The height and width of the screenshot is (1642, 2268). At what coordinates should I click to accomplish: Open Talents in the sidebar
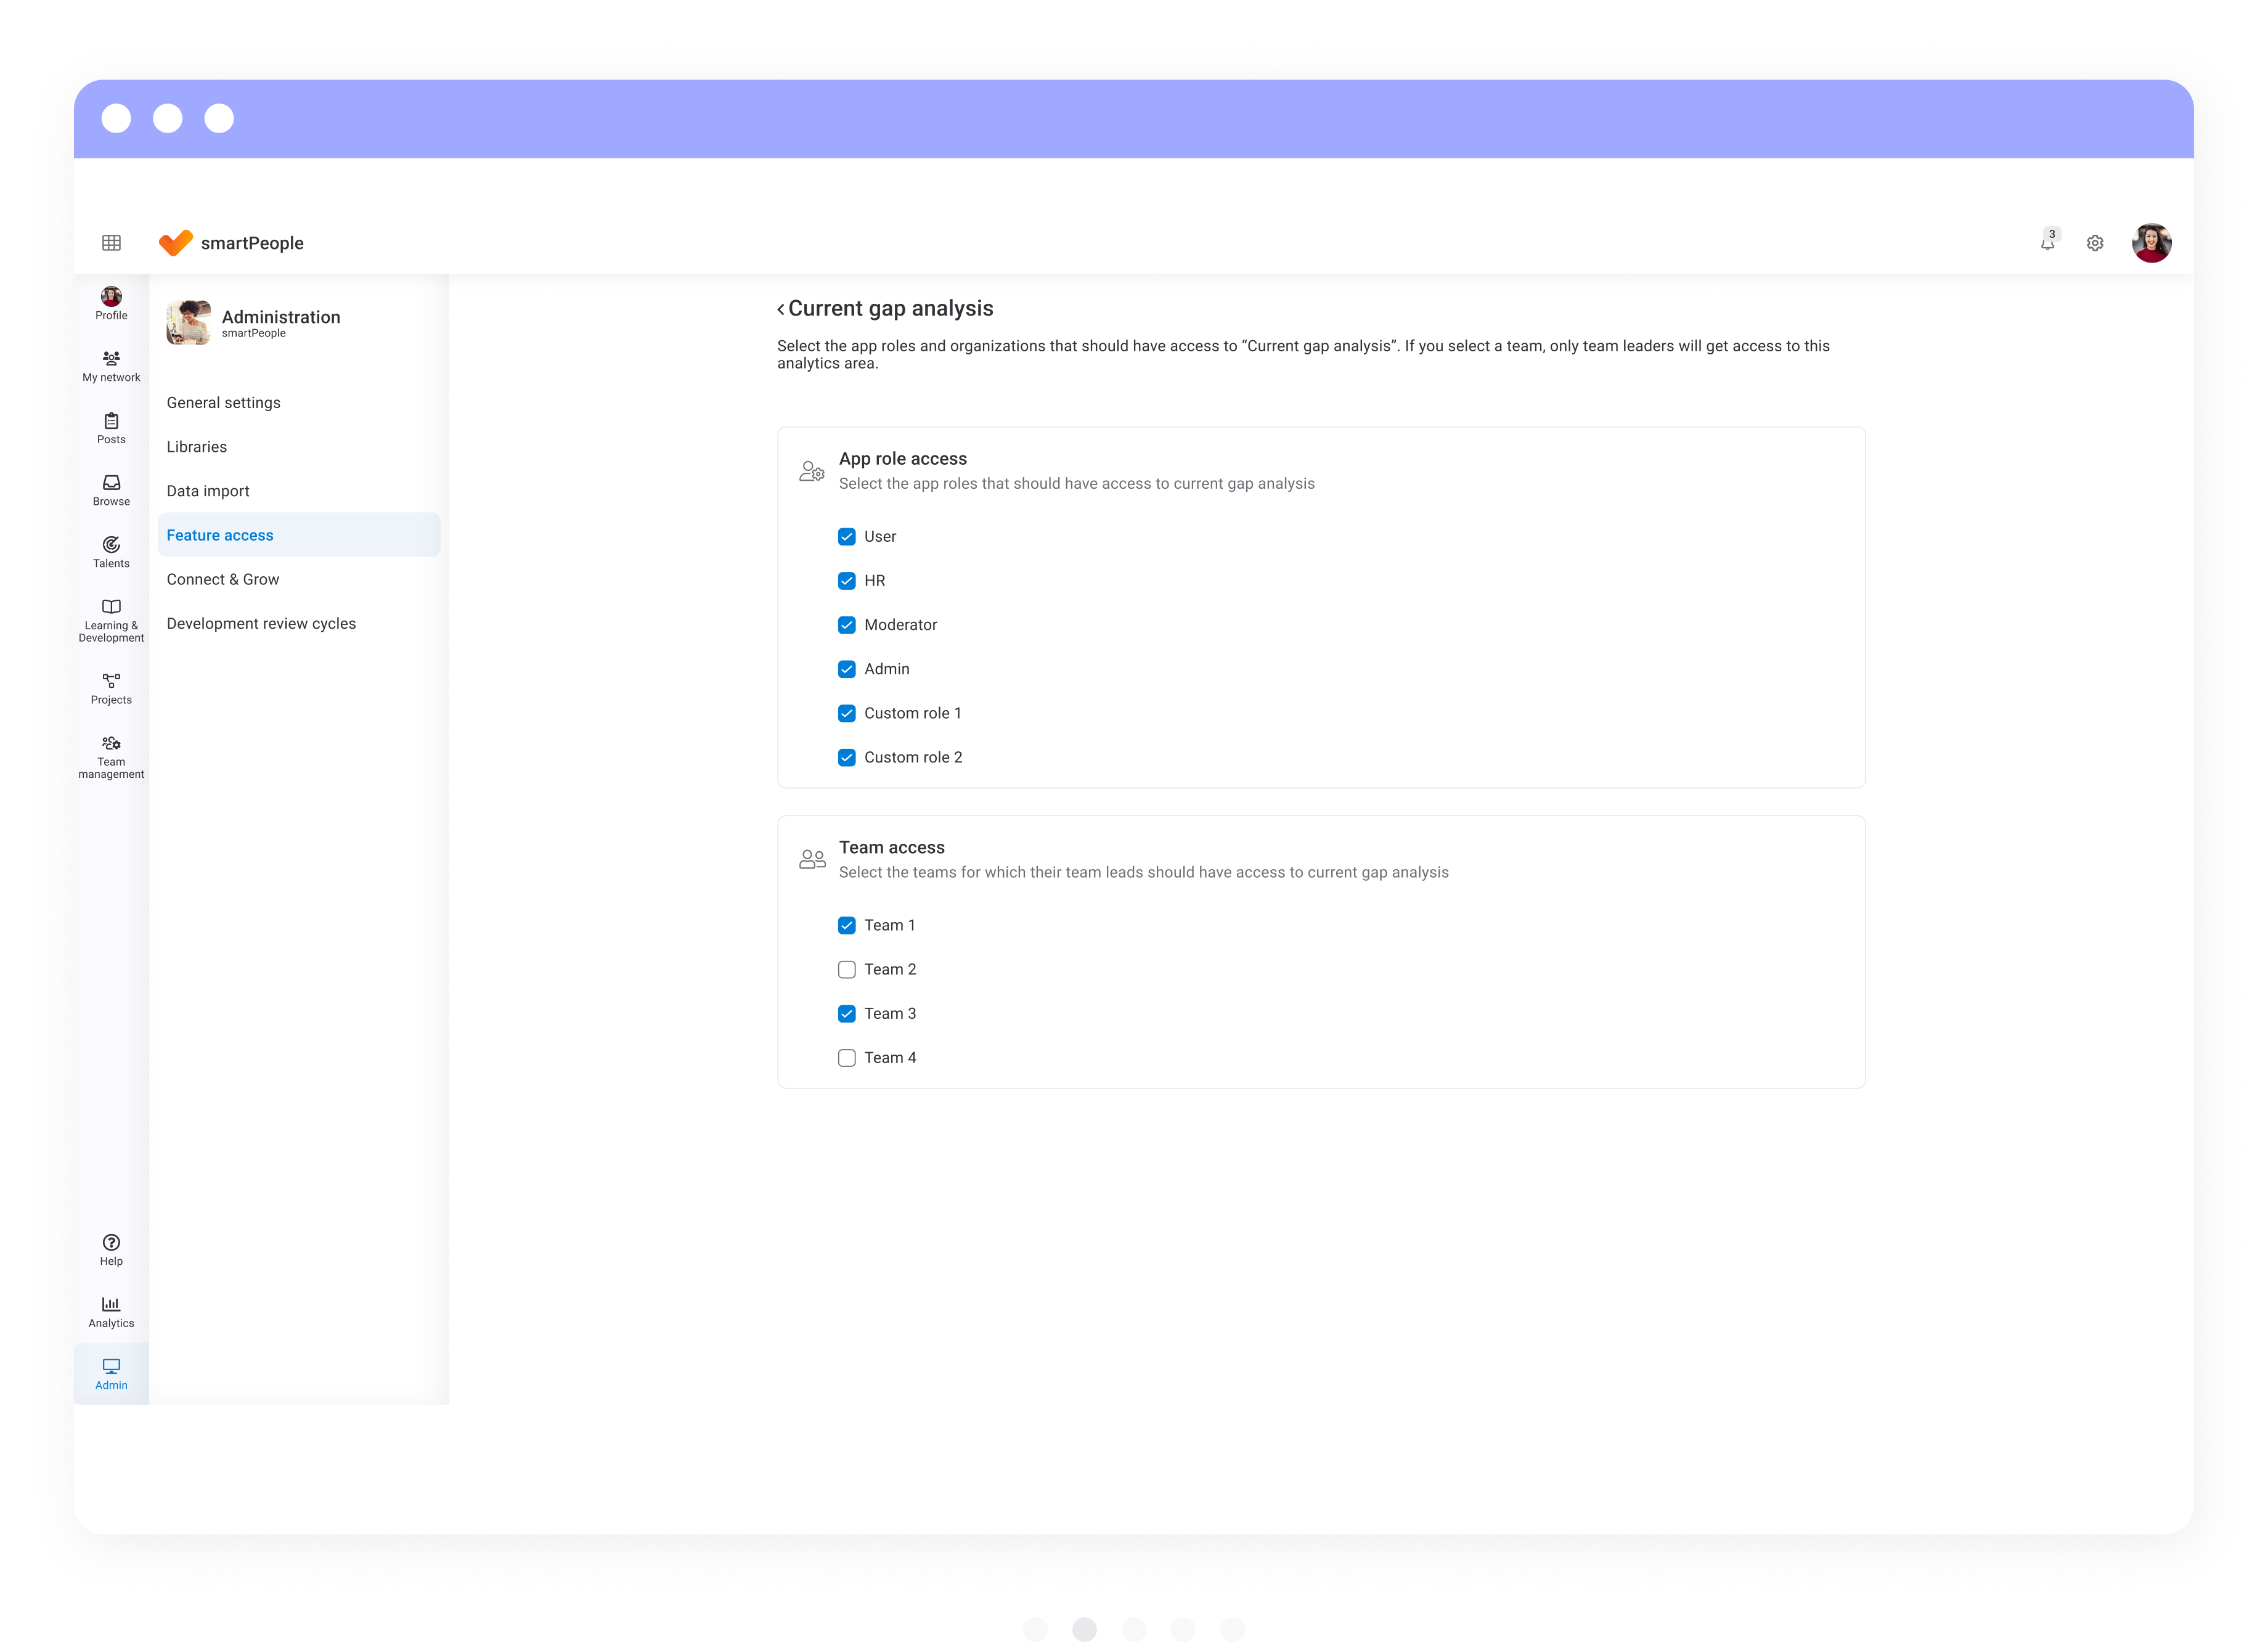click(x=111, y=553)
